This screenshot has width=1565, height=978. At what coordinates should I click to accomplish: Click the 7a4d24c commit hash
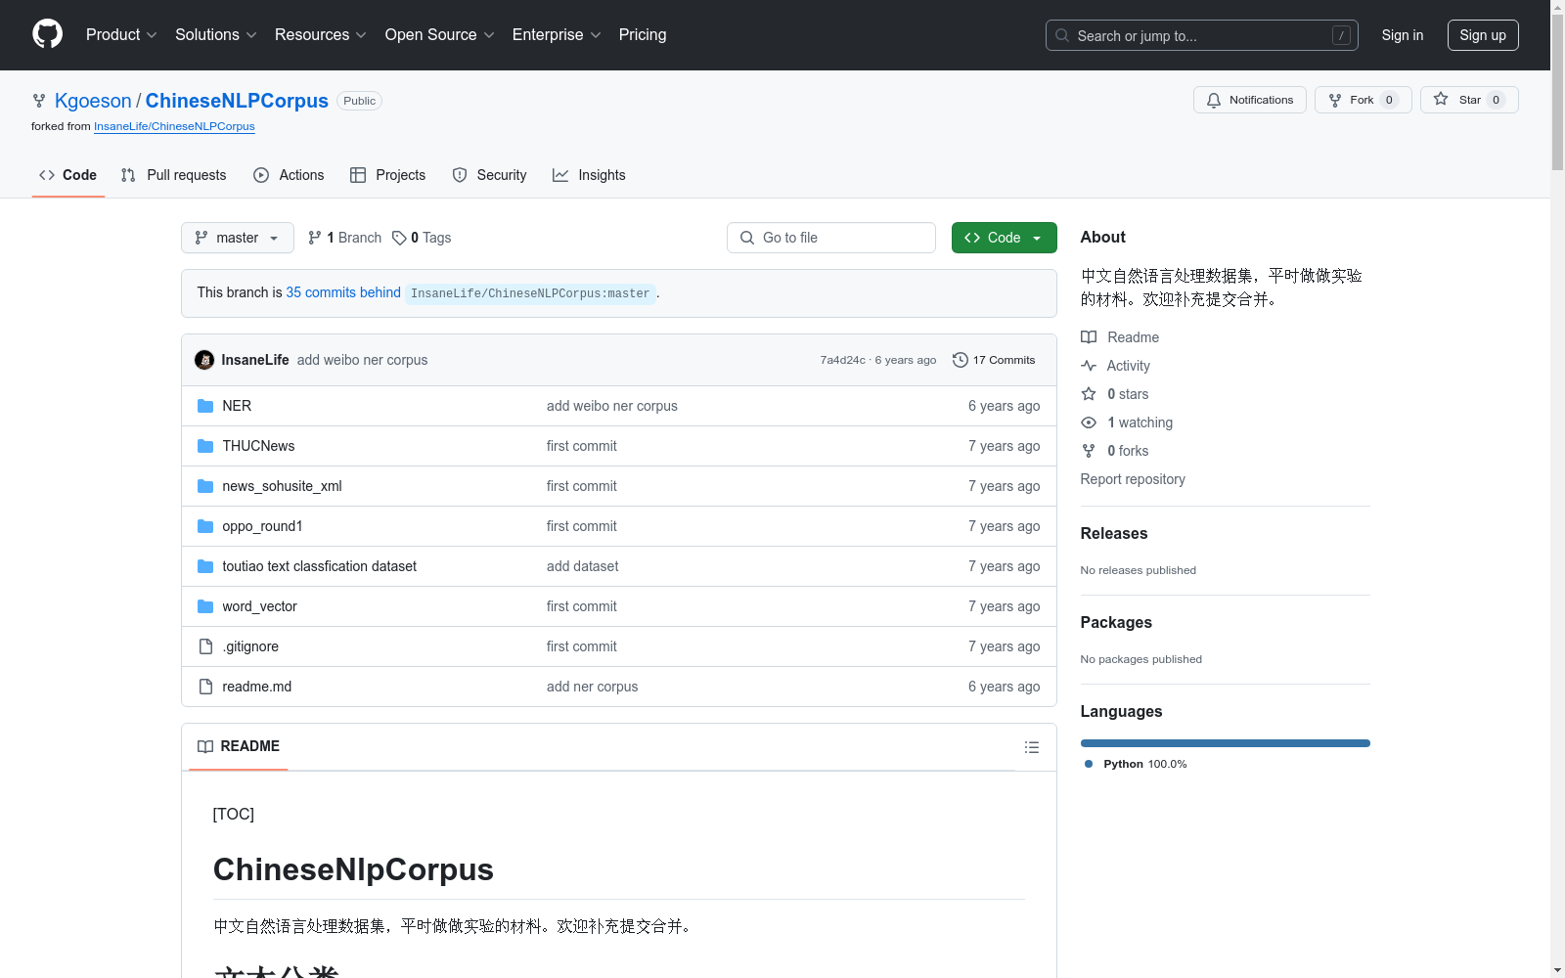point(843,360)
